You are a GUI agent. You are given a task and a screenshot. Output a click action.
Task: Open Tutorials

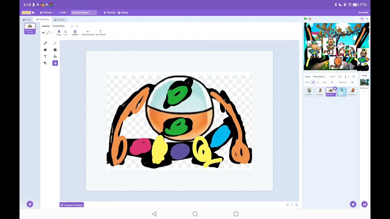tap(109, 12)
